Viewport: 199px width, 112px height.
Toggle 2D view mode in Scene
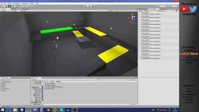[x=16, y=11]
